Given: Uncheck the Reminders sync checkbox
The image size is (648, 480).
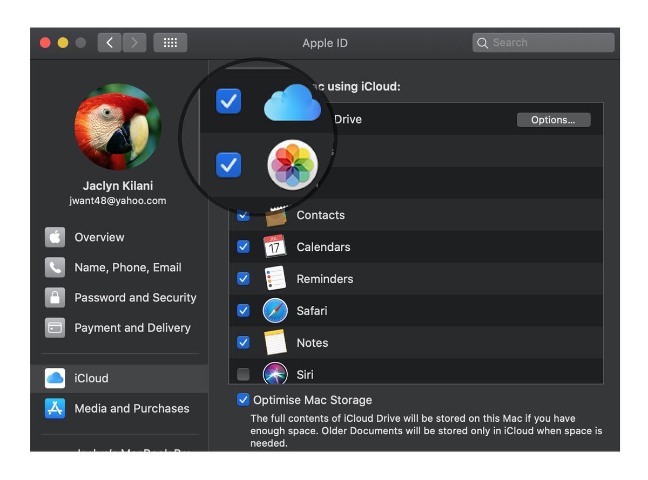Looking at the screenshot, I should (243, 279).
